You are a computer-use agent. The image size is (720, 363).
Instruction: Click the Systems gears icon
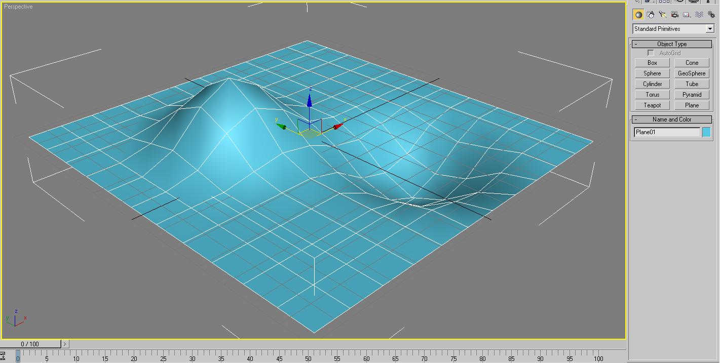(711, 15)
